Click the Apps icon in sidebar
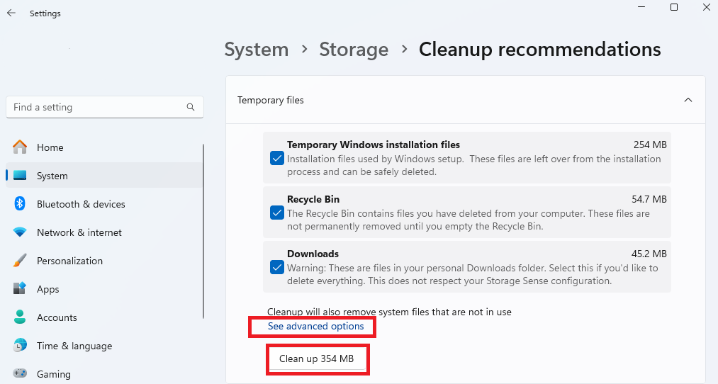The image size is (718, 384). (20, 289)
